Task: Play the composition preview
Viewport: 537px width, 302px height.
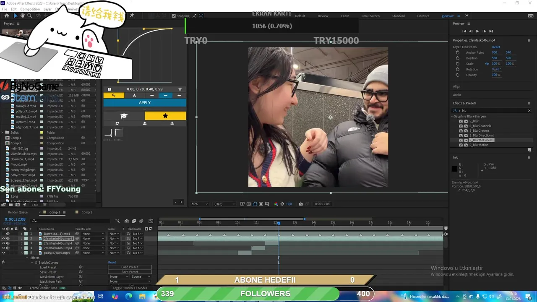Action: point(477,31)
